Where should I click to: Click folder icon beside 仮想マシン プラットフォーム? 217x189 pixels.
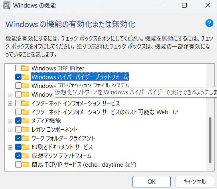click(x=26, y=156)
